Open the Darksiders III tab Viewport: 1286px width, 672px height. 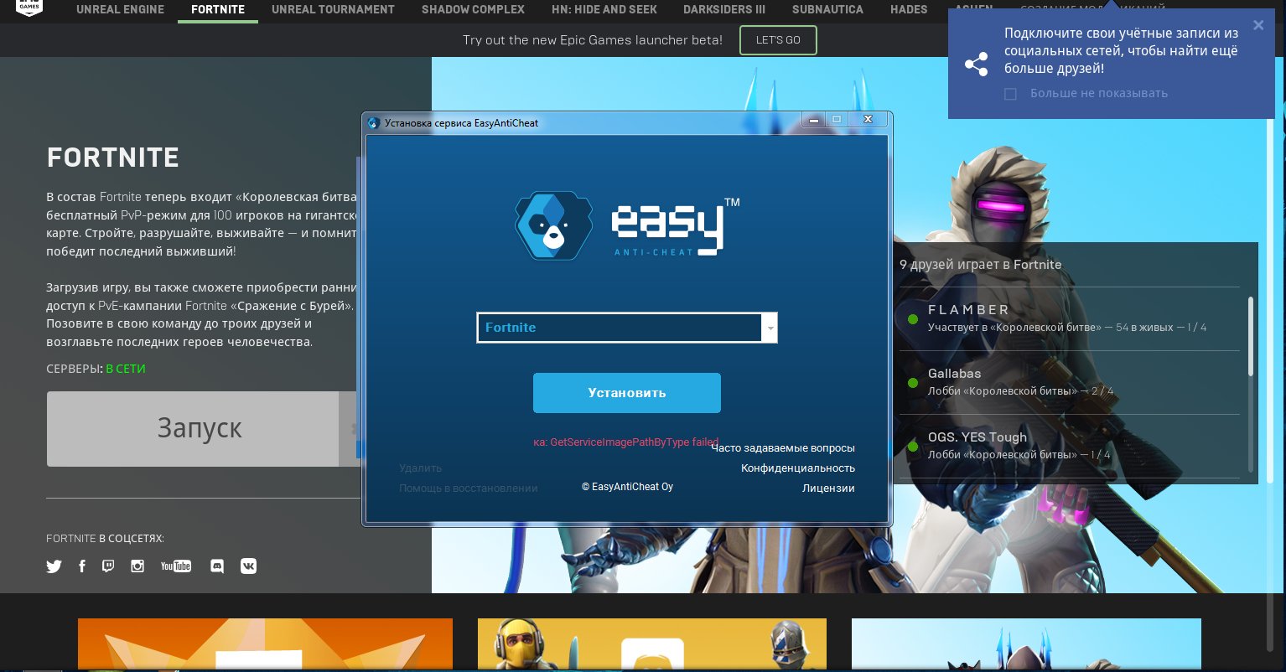coord(724,9)
